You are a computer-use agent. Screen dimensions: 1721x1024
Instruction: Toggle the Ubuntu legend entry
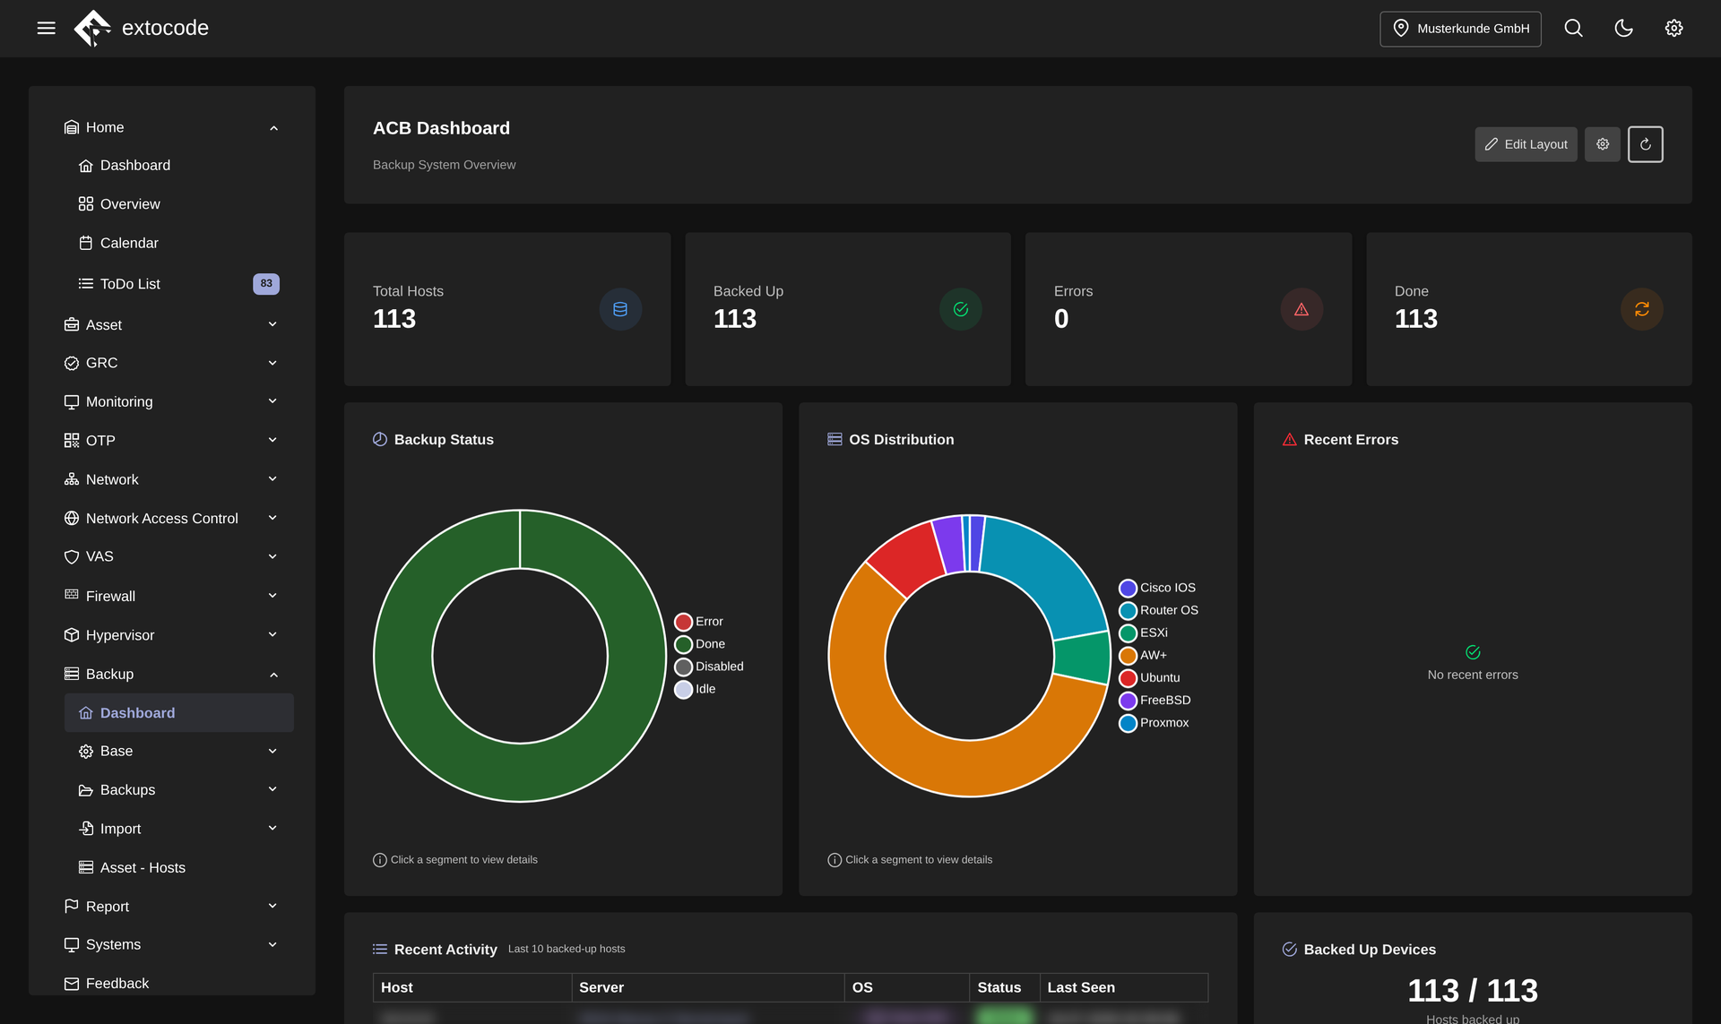coord(1149,678)
